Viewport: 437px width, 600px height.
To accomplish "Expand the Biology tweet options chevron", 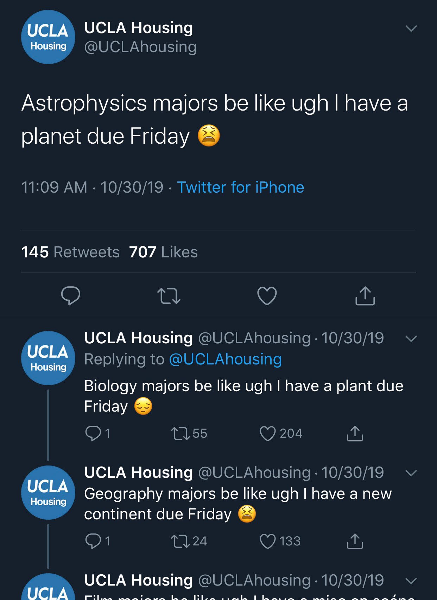I will pyautogui.click(x=411, y=339).
